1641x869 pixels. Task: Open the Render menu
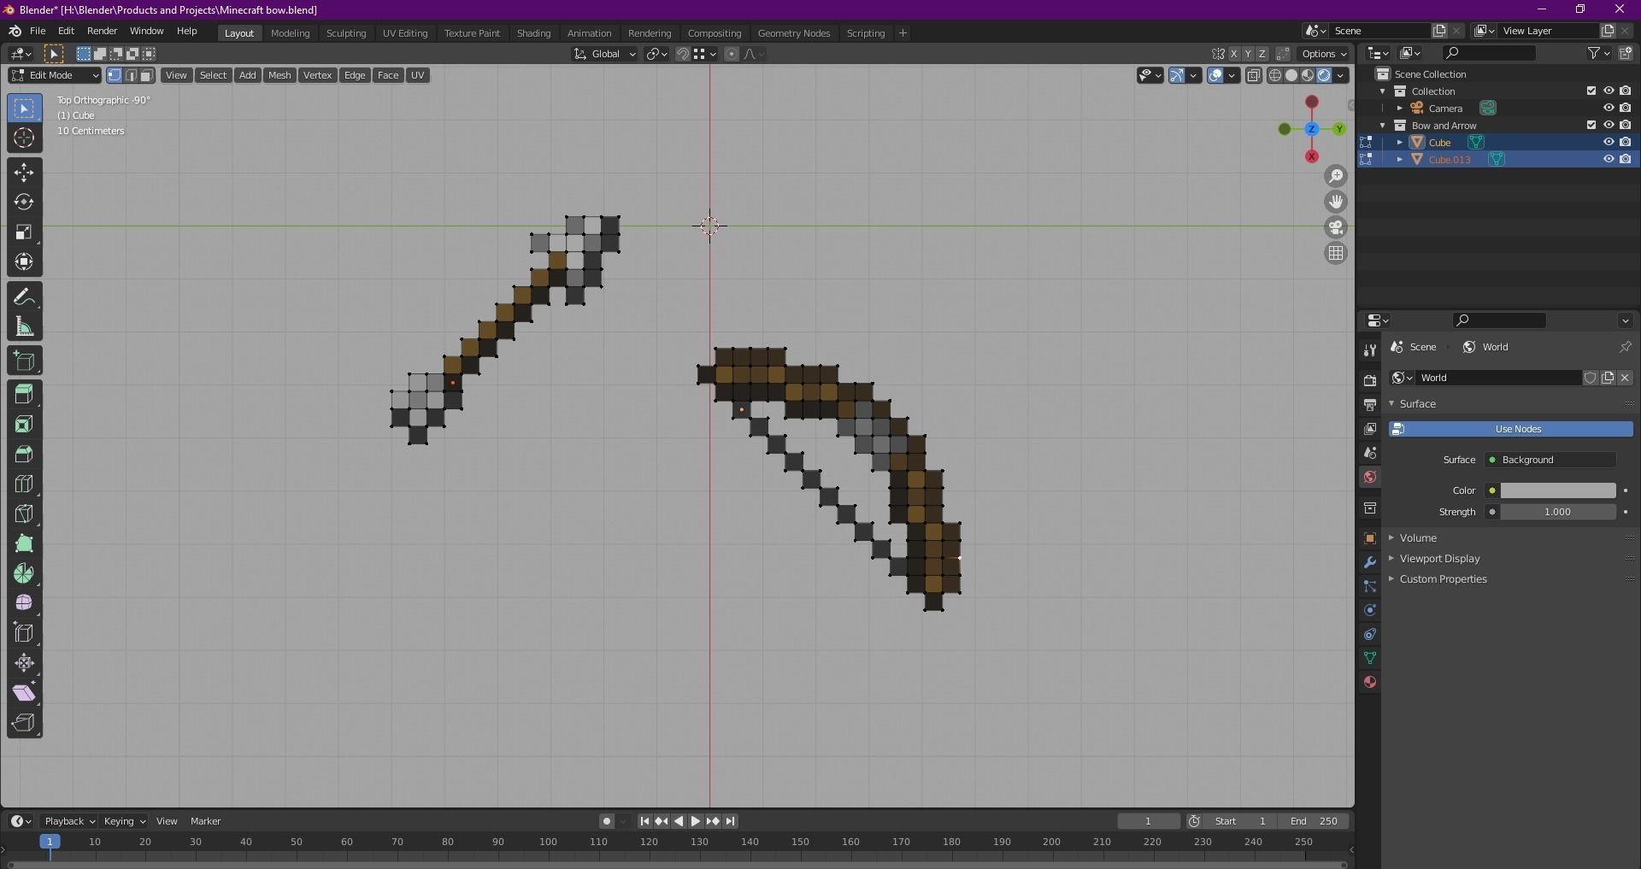tap(102, 31)
